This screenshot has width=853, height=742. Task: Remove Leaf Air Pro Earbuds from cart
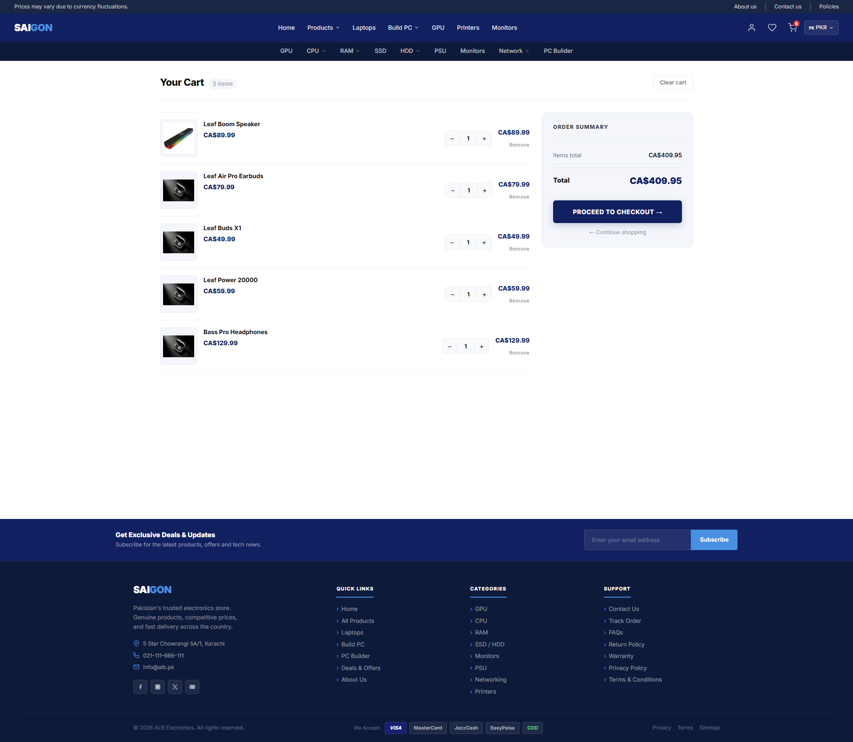point(519,197)
